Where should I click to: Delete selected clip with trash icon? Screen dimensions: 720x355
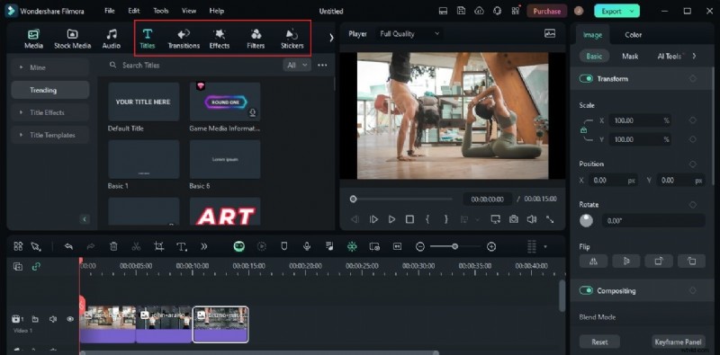point(113,247)
